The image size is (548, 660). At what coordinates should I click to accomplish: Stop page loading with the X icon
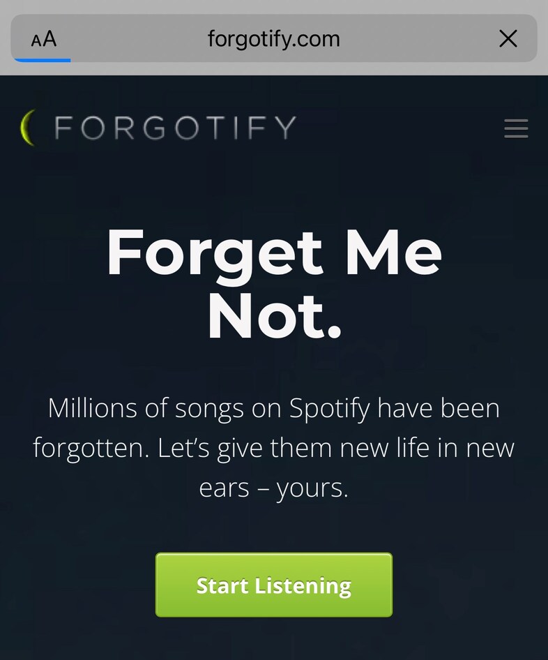508,39
